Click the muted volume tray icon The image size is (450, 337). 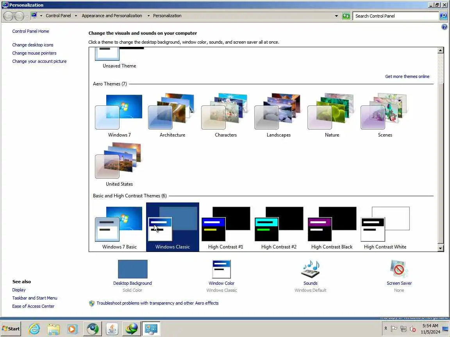413,329
